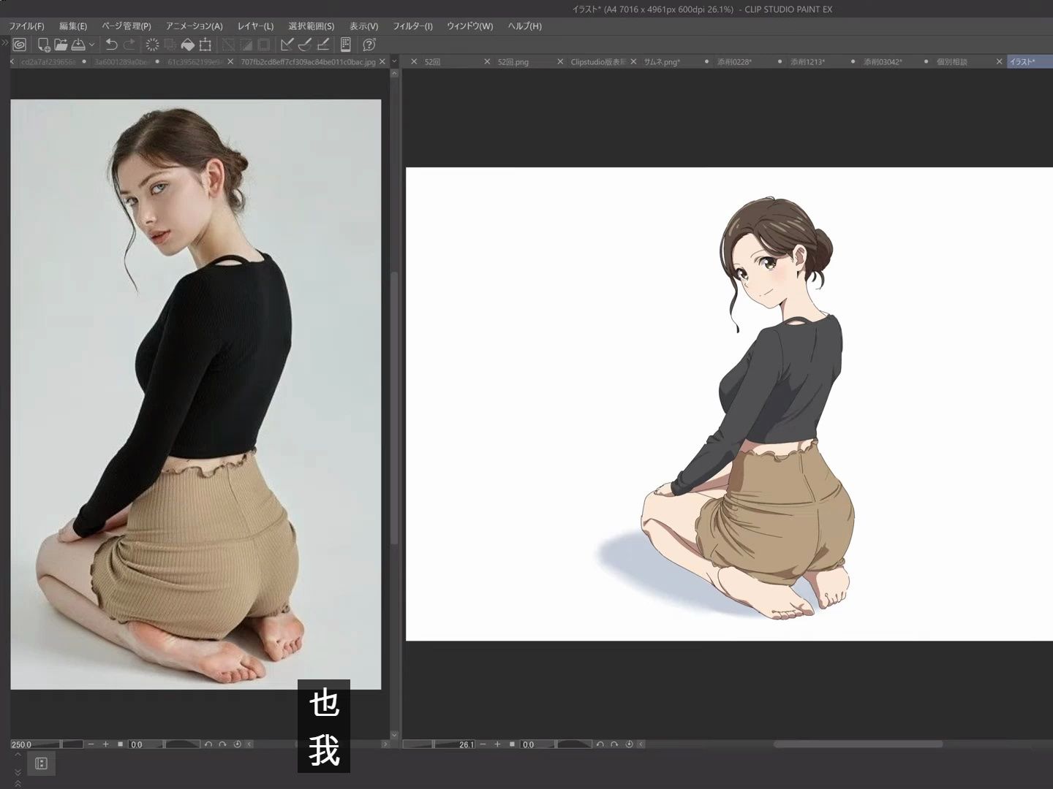Click the left canvas 0.0 rotation slider
The image size is (1053, 789).
[164, 744]
